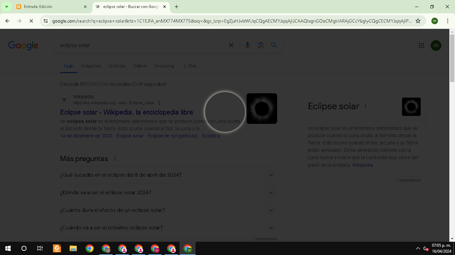Show hidden system tray icons
The image size is (455, 255).
(418, 248)
